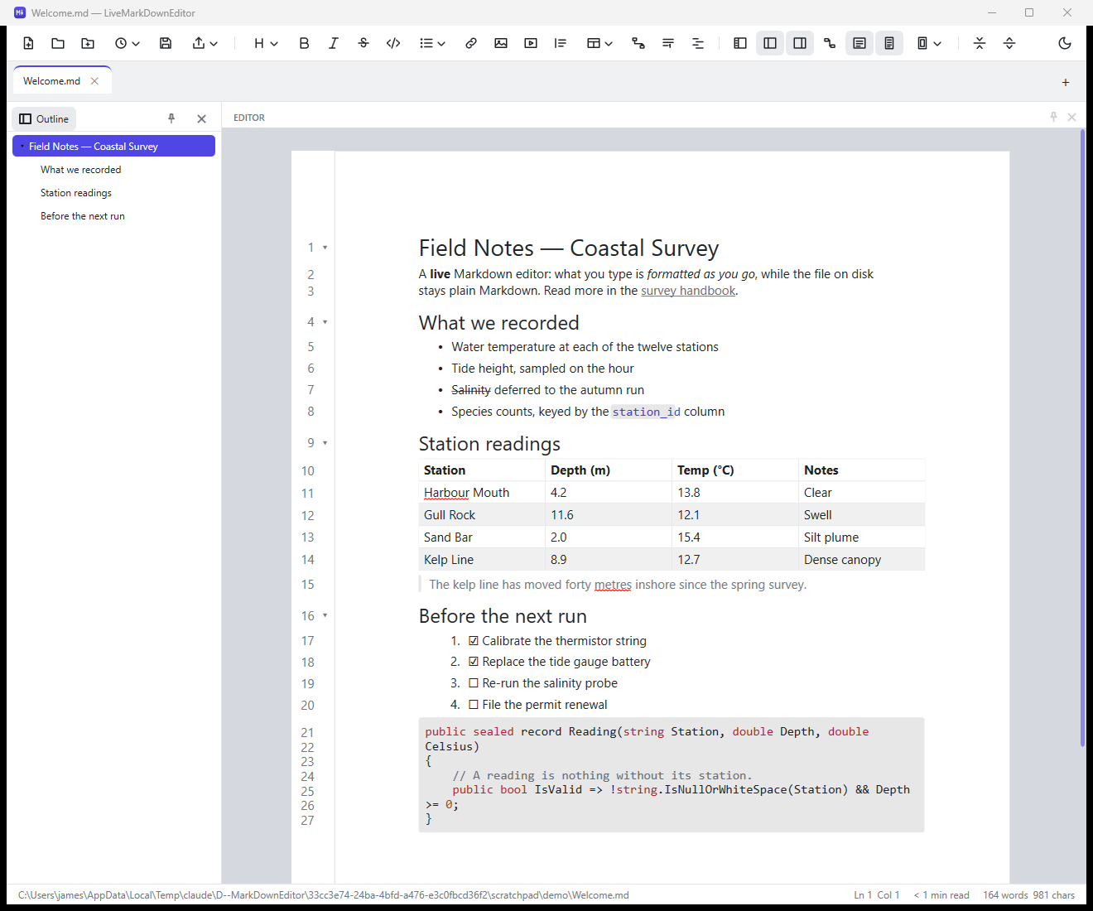1093x911 pixels.
Task: Fold all sections with the inward arrows icon
Action: (980, 43)
